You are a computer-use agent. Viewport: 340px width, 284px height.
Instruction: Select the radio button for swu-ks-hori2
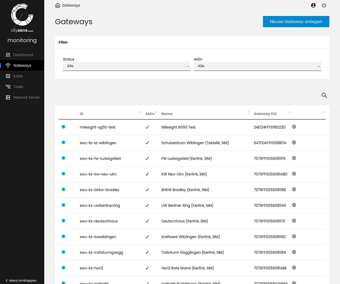click(x=63, y=268)
